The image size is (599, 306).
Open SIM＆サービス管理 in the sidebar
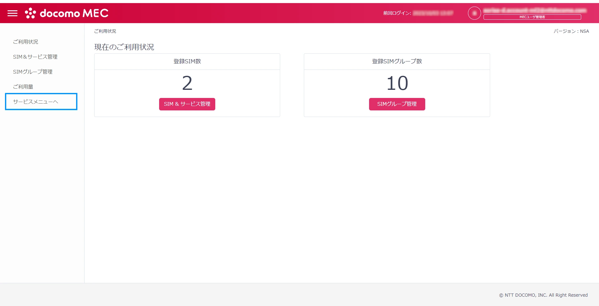point(35,57)
